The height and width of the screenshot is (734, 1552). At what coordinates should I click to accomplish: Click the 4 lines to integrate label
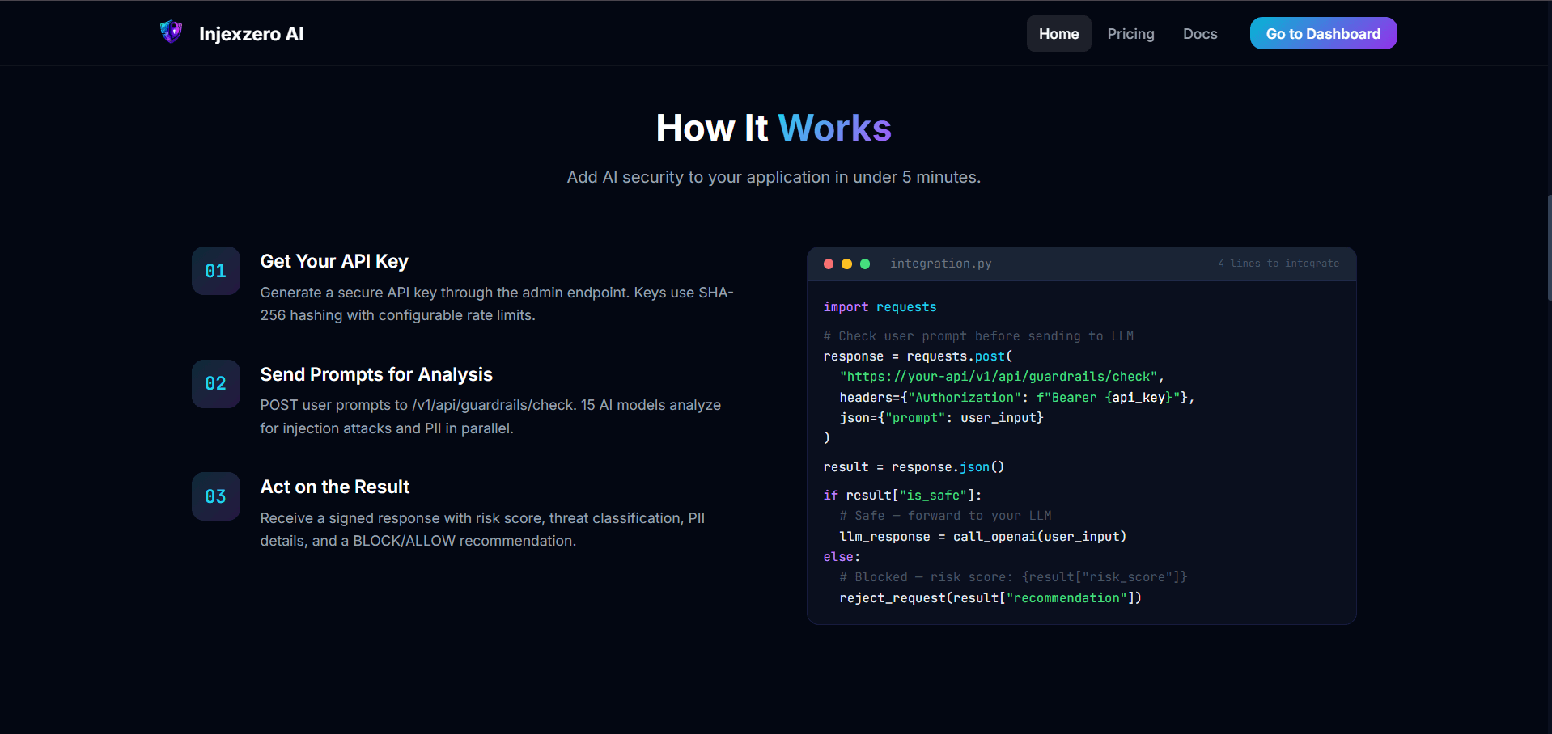click(1278, 264)
